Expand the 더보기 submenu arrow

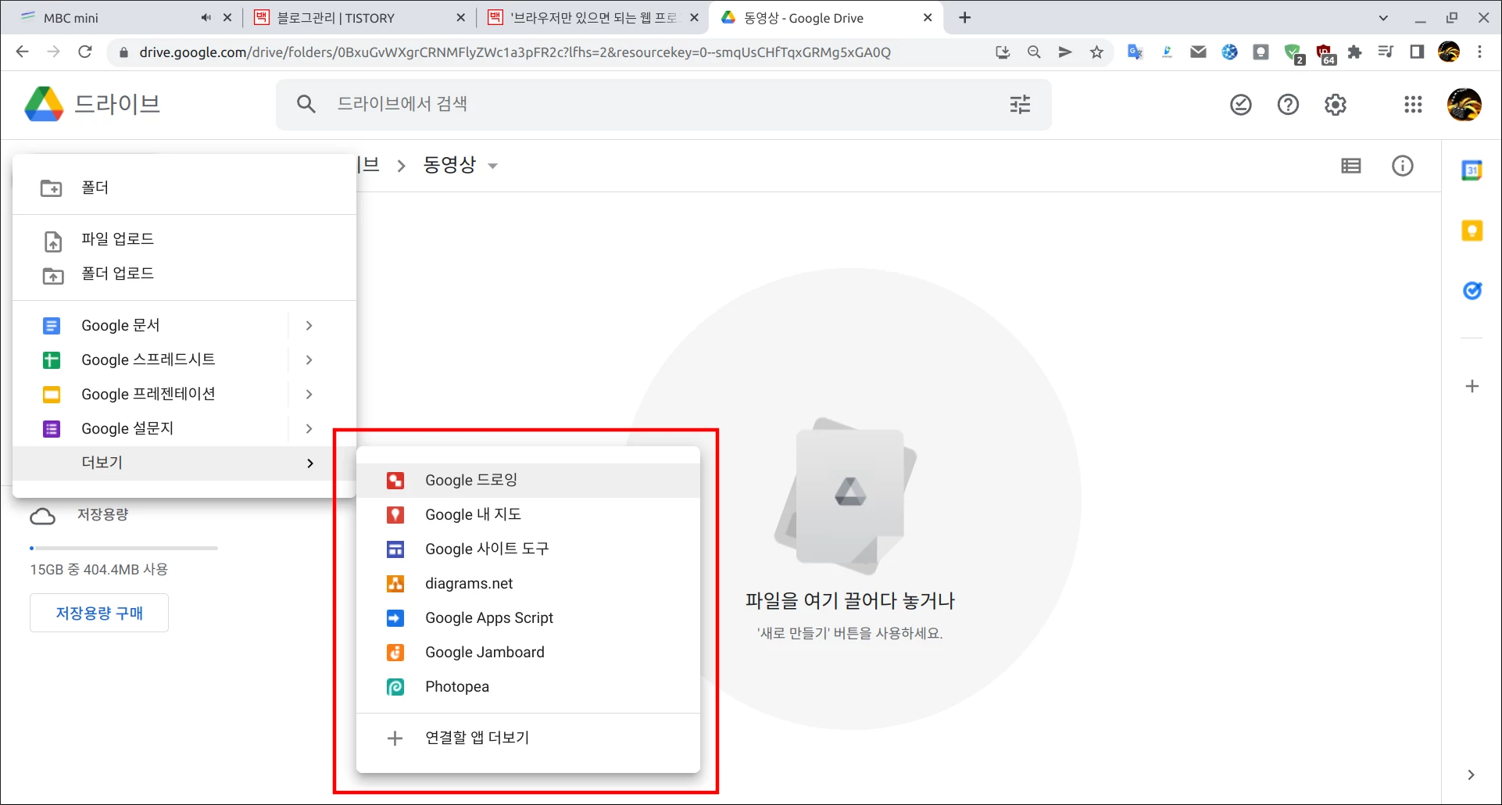click(309, 463)
